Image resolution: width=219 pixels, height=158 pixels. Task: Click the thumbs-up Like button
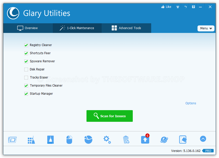point(166,7)
